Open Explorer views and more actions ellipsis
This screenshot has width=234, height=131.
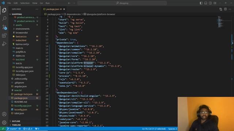point(37,9)
